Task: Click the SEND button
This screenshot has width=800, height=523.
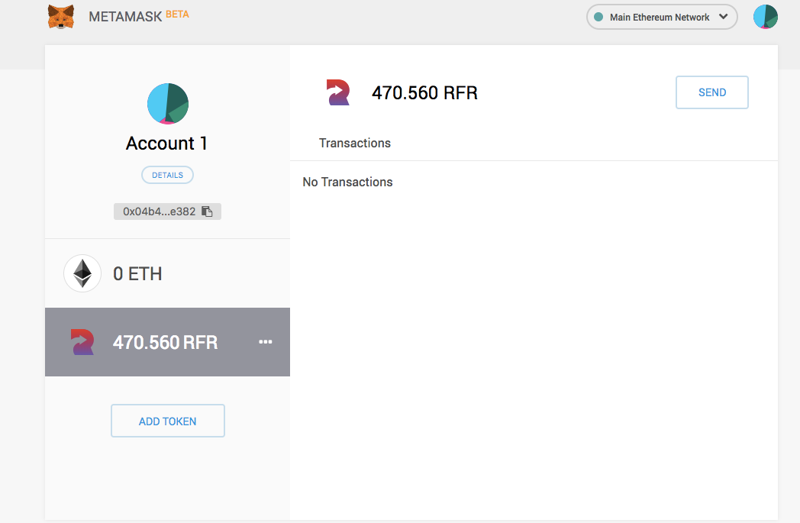Action: [x=711, y=92]
